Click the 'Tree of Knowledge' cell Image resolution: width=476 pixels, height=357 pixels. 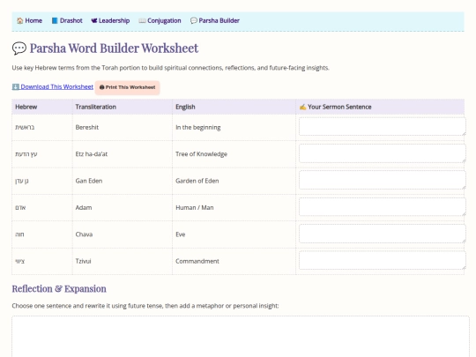pyautogui.click(x=234, y=154)
